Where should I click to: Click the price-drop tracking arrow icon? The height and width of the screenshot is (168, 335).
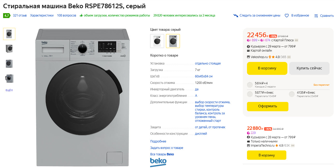click(236, 15)
